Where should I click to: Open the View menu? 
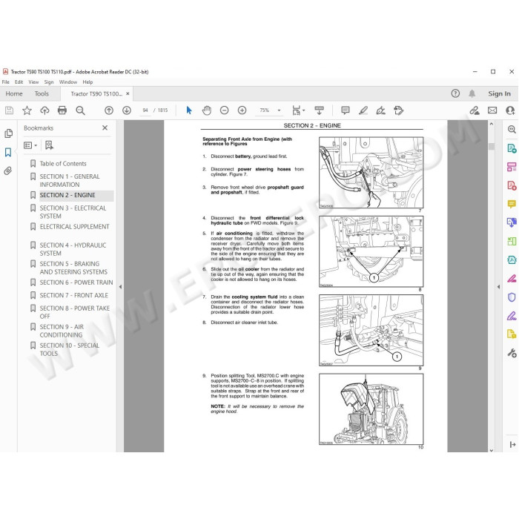tap(33, 82)
